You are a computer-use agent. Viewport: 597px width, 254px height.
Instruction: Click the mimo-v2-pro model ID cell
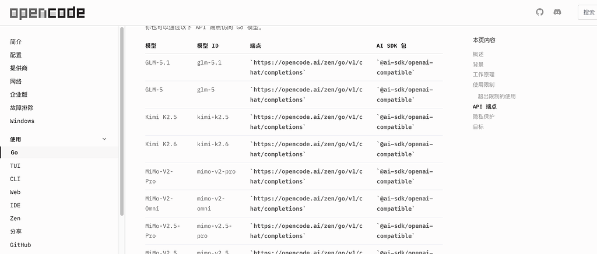point(216,171)
